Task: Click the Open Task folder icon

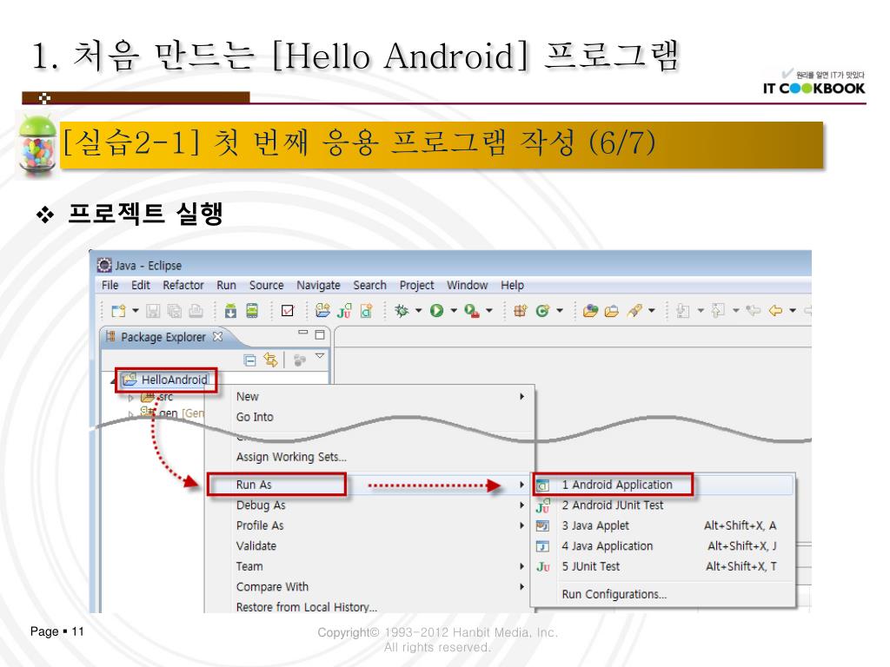Action: tap(612, 311)
